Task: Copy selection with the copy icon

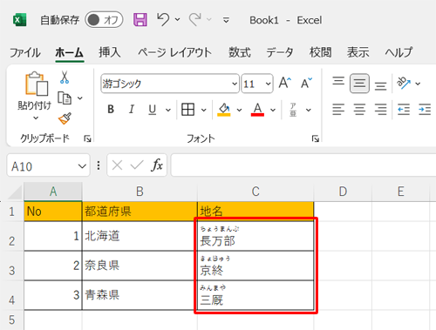Action: tap(65, 98)
